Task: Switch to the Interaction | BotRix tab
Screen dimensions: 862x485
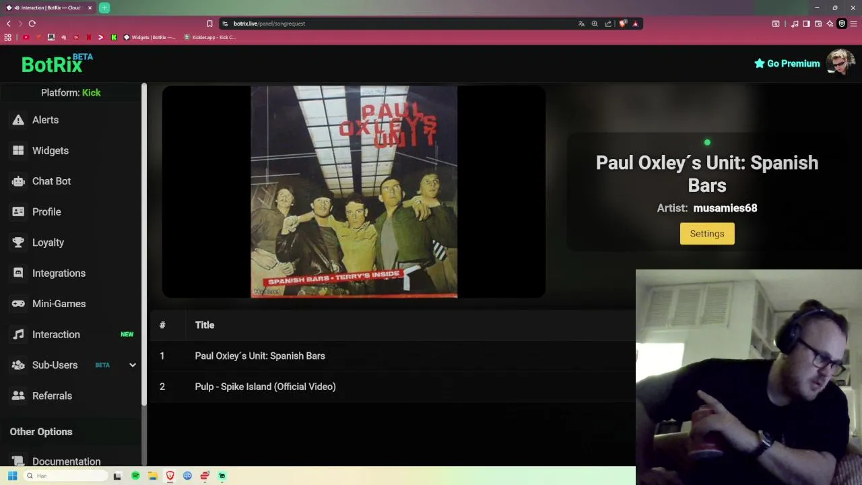Action: 47,7
